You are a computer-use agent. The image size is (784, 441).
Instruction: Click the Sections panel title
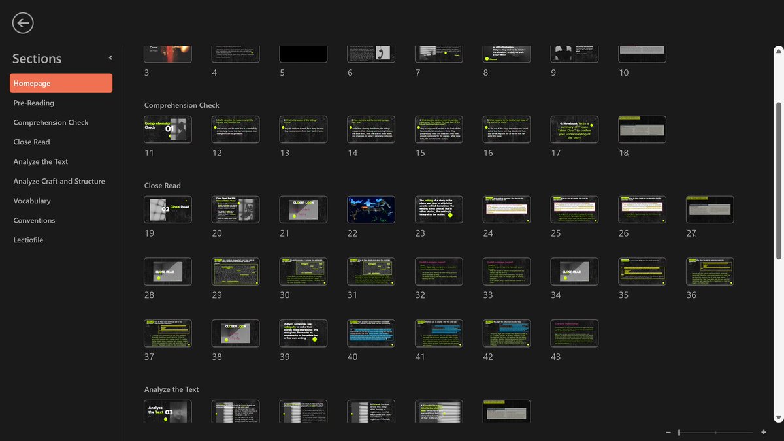[37, 58]
